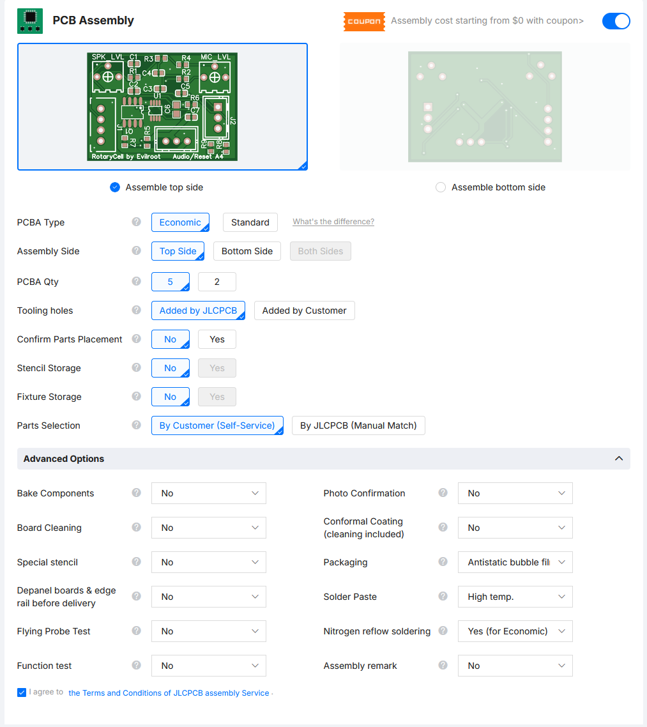Image resolution: width=647 pixels, height=727 pixels.
Task: Select Assemble top side radio button
Action: (115, 187)
